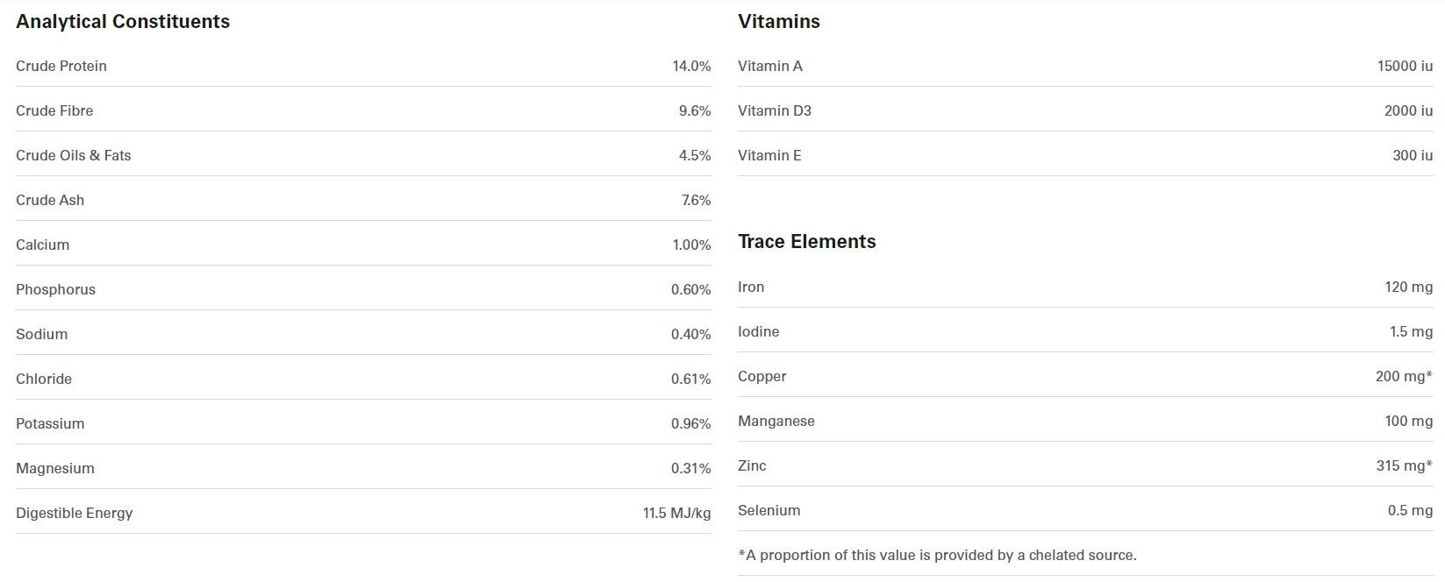Click the Calcium 1.00% value

tap(691, 245)
